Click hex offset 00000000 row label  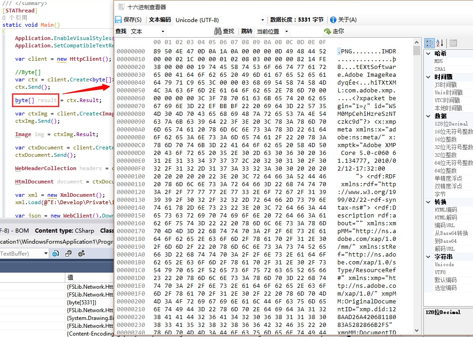(131, 51)
